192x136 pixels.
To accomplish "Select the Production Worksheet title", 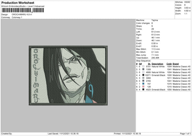I will tap(18, 3).
